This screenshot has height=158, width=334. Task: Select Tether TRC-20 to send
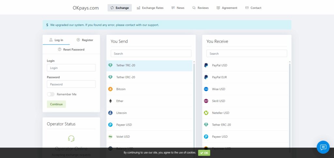(x=149, y=65)
